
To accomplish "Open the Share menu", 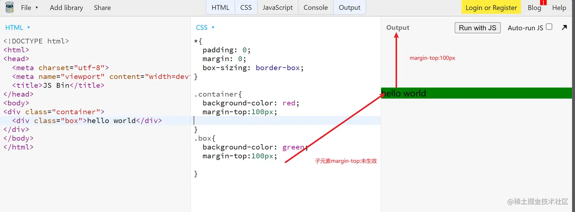I will 102,8.
